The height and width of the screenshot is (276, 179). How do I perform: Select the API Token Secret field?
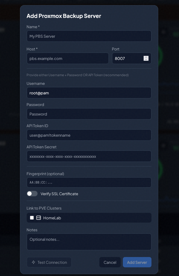pyautogui.click(x=89, y=156)
